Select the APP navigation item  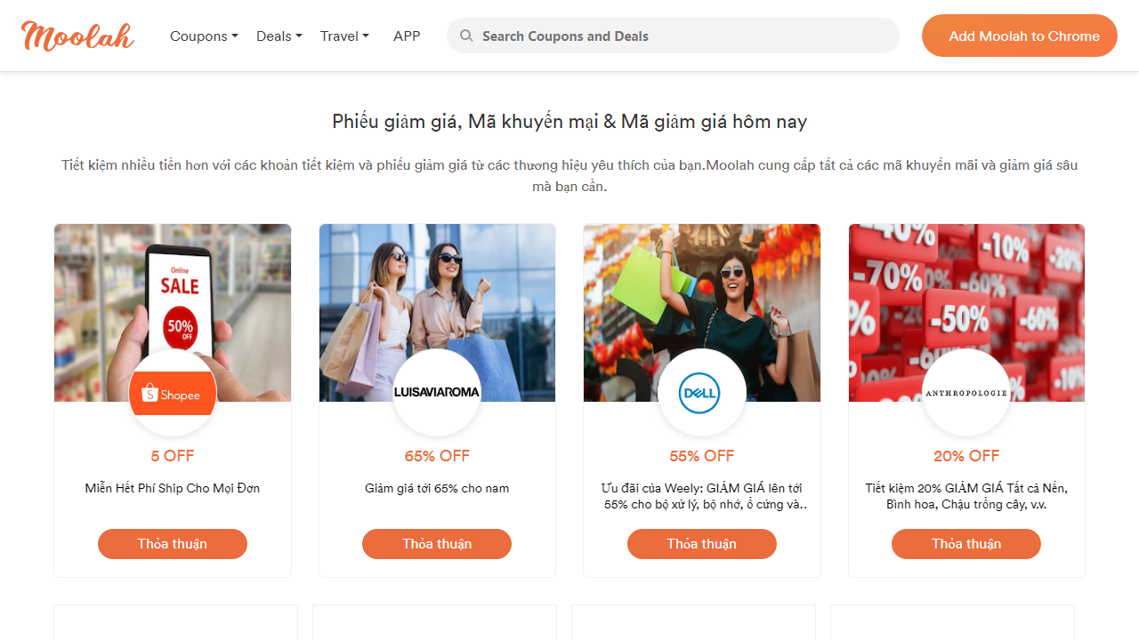click(407, 36)
